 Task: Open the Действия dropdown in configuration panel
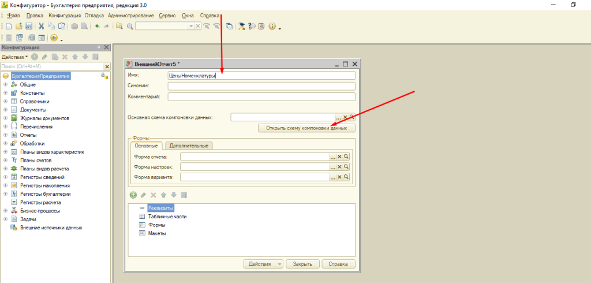click(x=14, y=57)
